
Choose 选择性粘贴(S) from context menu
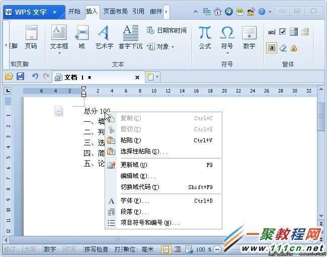click(x=163, y=151)
